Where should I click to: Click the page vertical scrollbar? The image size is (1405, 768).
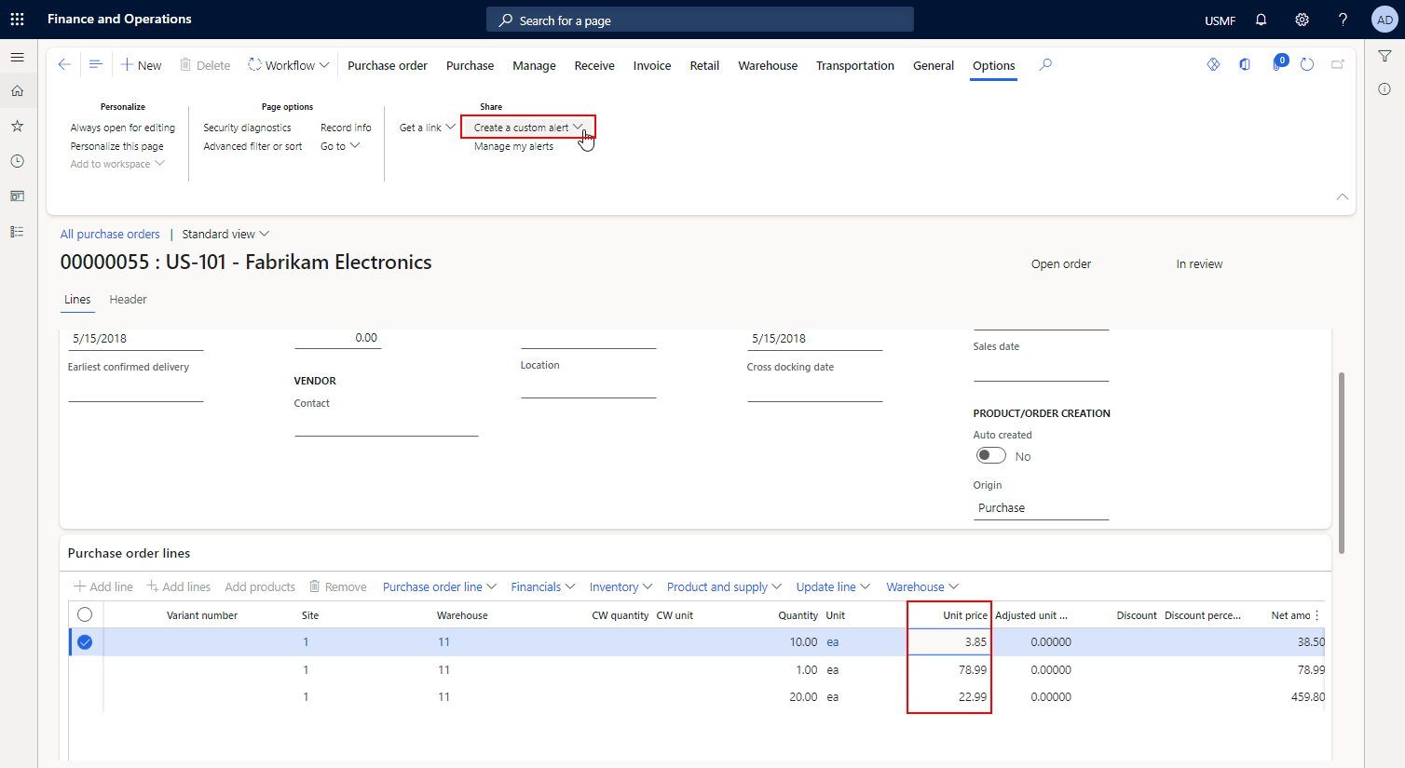click(1342, 463)
